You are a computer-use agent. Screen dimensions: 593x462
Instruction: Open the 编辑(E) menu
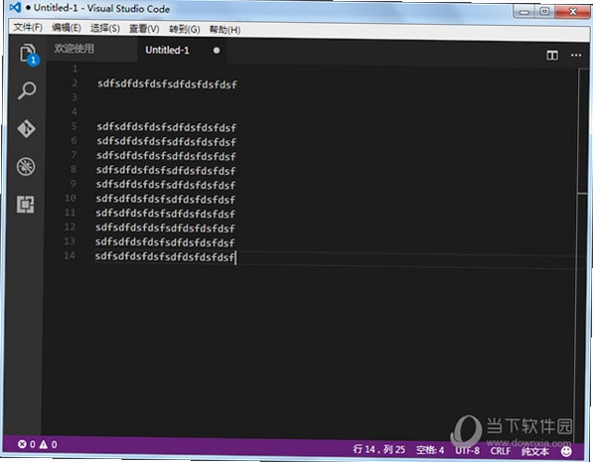click(67, 28)
